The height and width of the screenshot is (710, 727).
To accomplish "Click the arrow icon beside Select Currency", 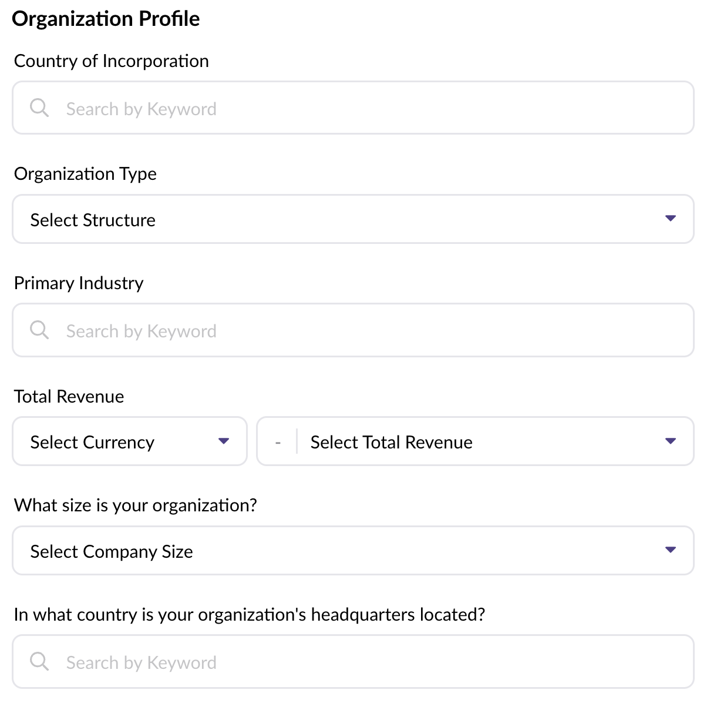I will [224, 441].
